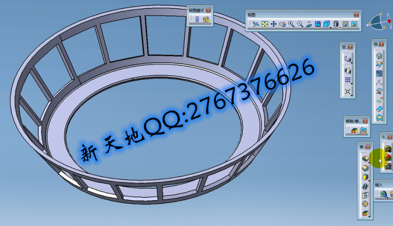The width and height of the screenshot is (393, 226).
Task: Click the Fit All In icon
Action: point(264,24)
